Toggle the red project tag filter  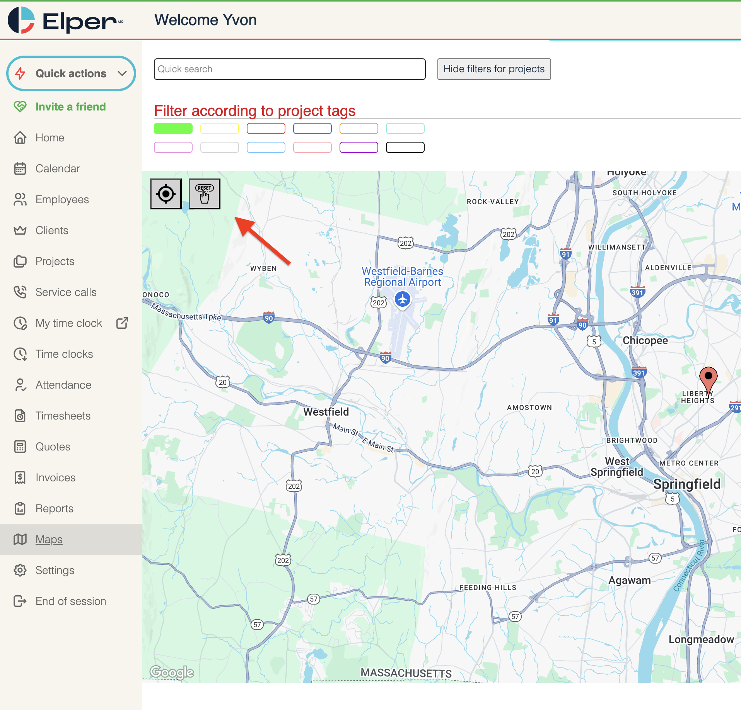click(x=266, y=128)
